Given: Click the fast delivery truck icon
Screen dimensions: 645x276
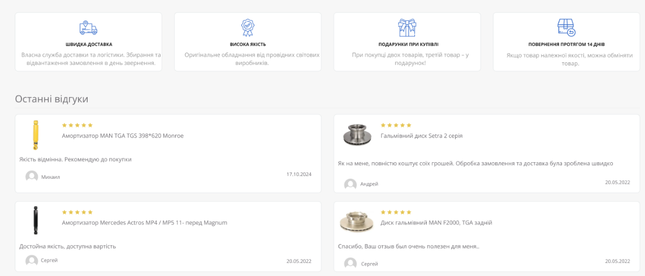Looking at the screenshot, I should point(88,27).
